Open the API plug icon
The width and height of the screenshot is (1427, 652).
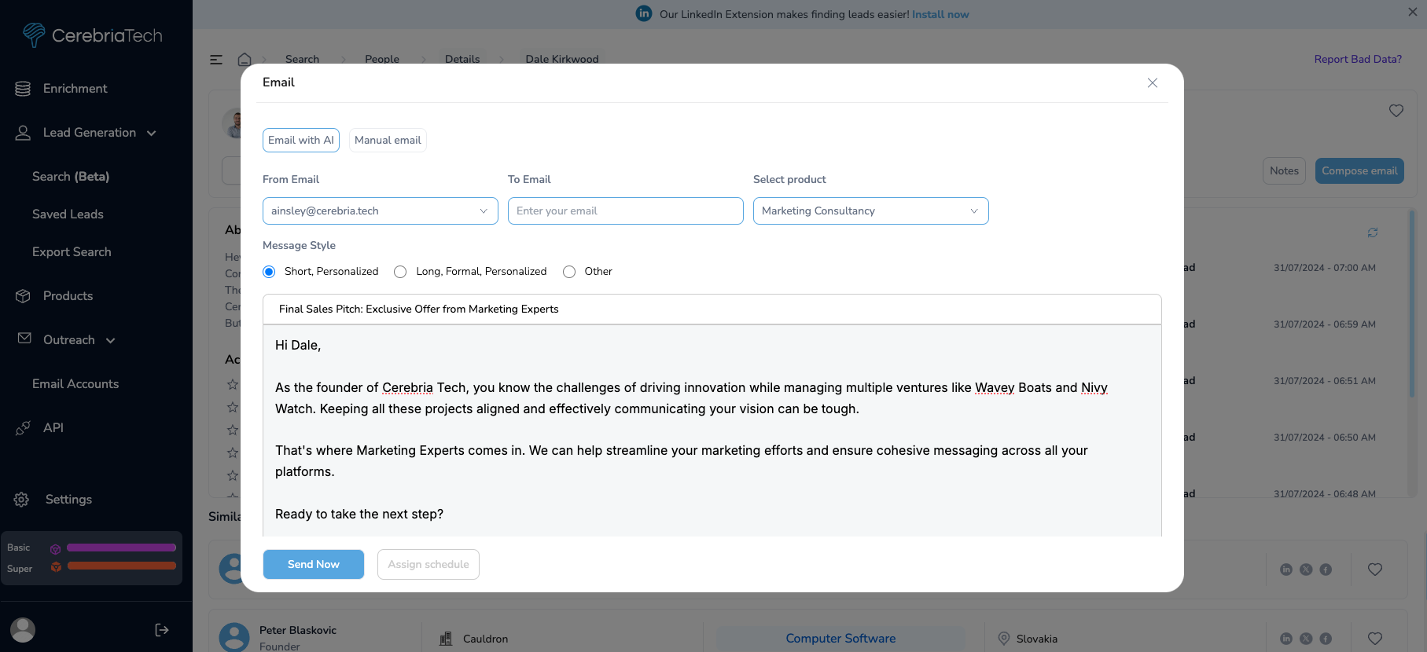(23, 428)
